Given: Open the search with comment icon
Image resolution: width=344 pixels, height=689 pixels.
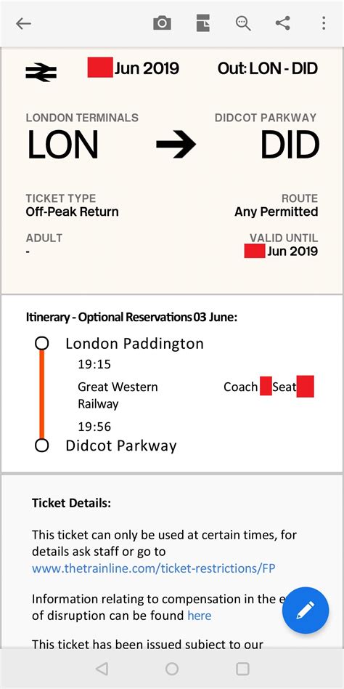Looking at the screenshot, I should coord(243,23).
